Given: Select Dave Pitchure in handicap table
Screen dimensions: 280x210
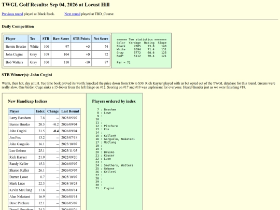Looking at the screenshot, I should pos(19,203).
